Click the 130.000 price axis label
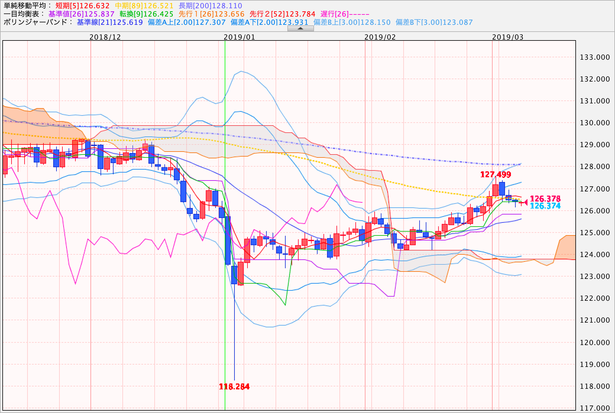The height and width of the screenshot is (413, 615). tap(595, 123)
